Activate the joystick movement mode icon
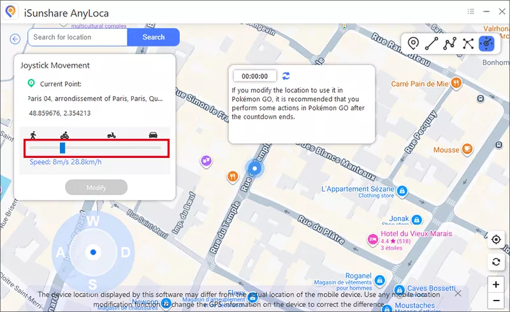Viewport: 510px width, 312px height. [x=486, y=43]
